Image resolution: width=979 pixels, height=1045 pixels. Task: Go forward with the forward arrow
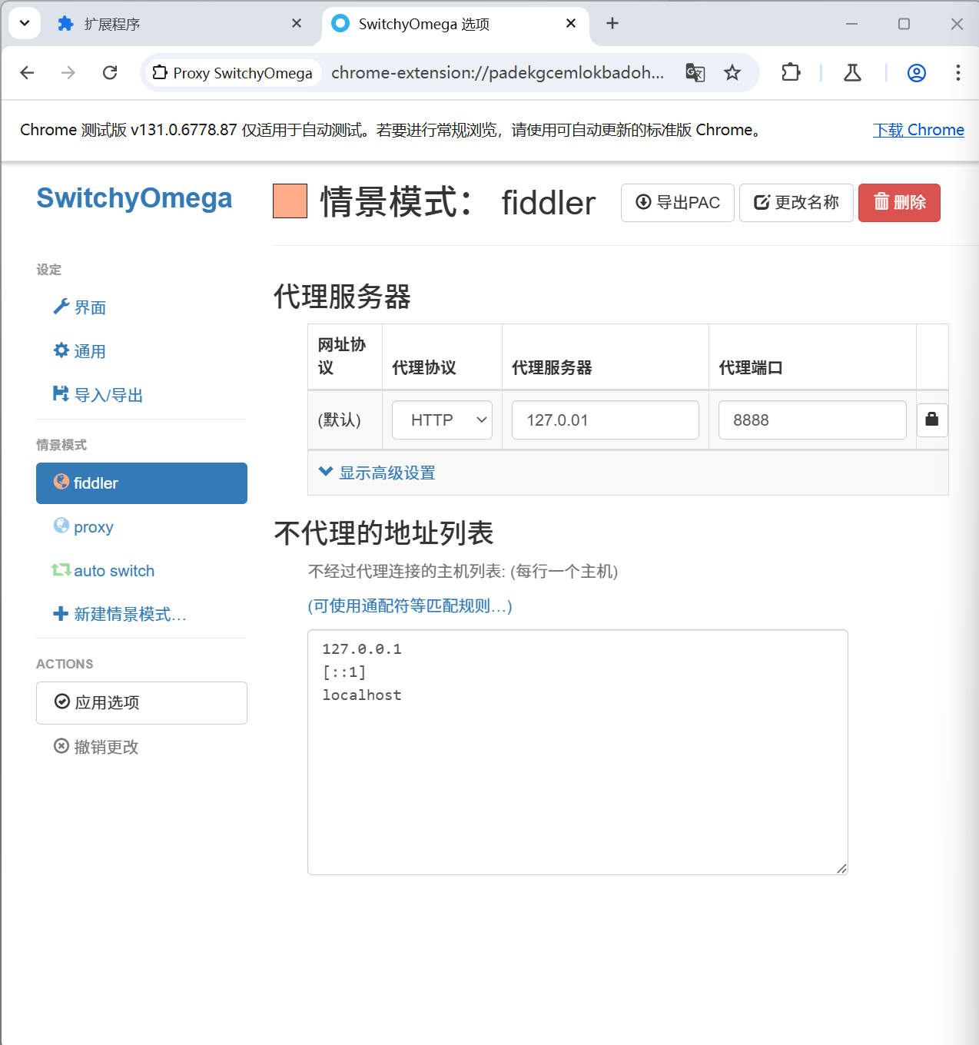68,73
